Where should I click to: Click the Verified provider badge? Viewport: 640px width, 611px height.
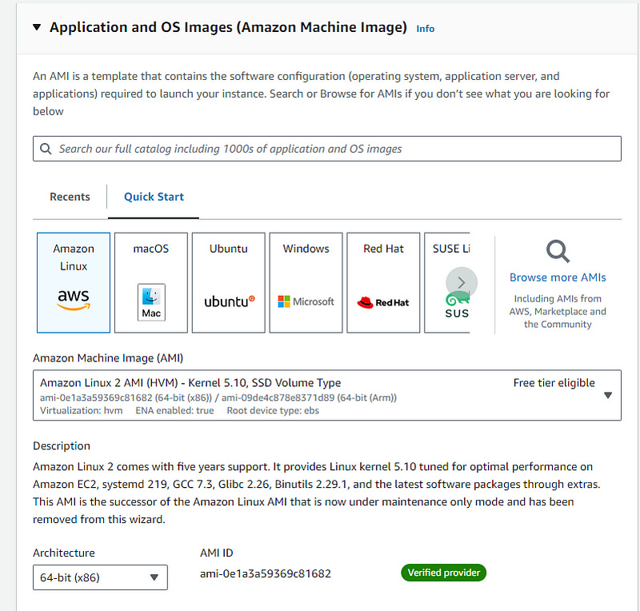tap(444, 573)
